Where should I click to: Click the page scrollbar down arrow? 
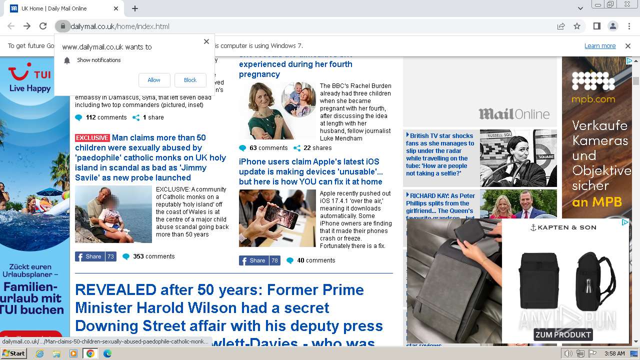pyautogui.click(x=636, y=342)
